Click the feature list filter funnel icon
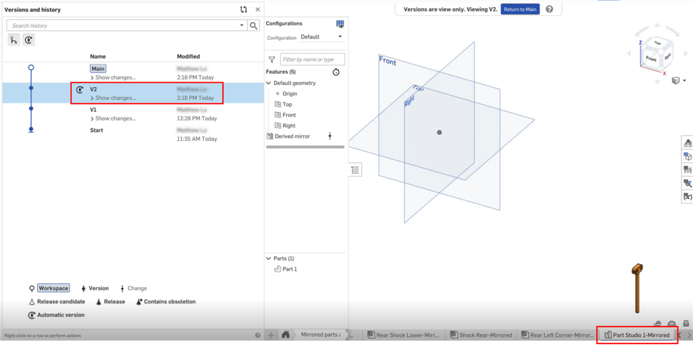This screenshot has height=349, width=693. [x=272, y=60]
